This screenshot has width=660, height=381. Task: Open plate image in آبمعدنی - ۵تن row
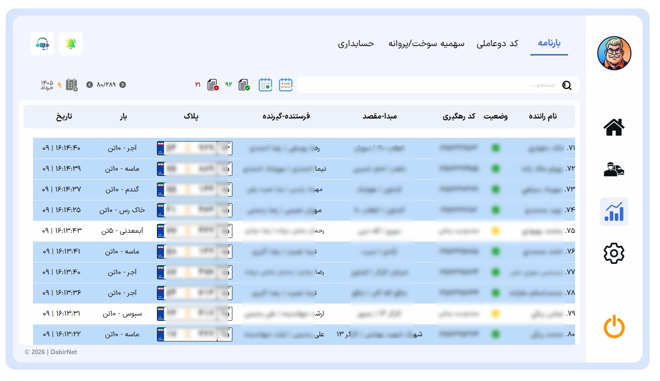195,231
